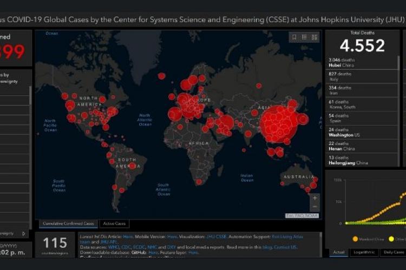
Task: Click the 115 countries/regions count
Action: click(55, 243)
